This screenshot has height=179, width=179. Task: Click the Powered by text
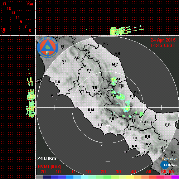point(169,159)
